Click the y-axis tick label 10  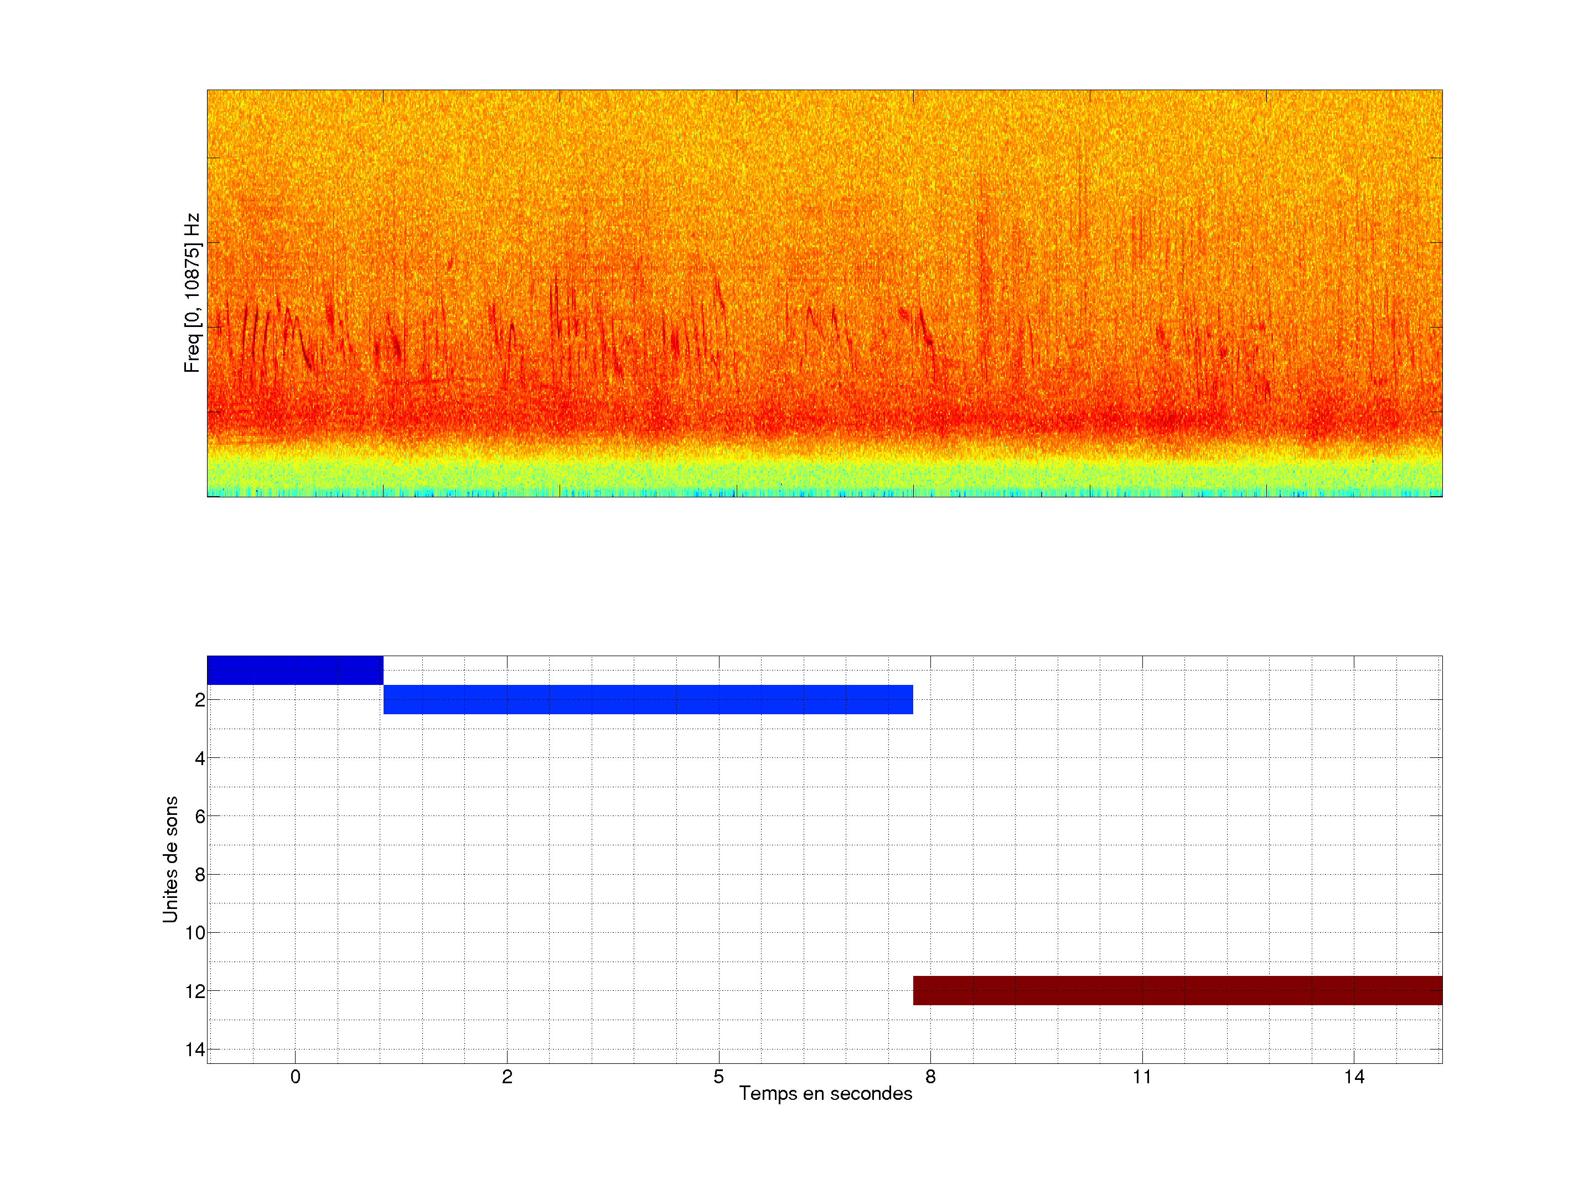[x=195, y=933]
